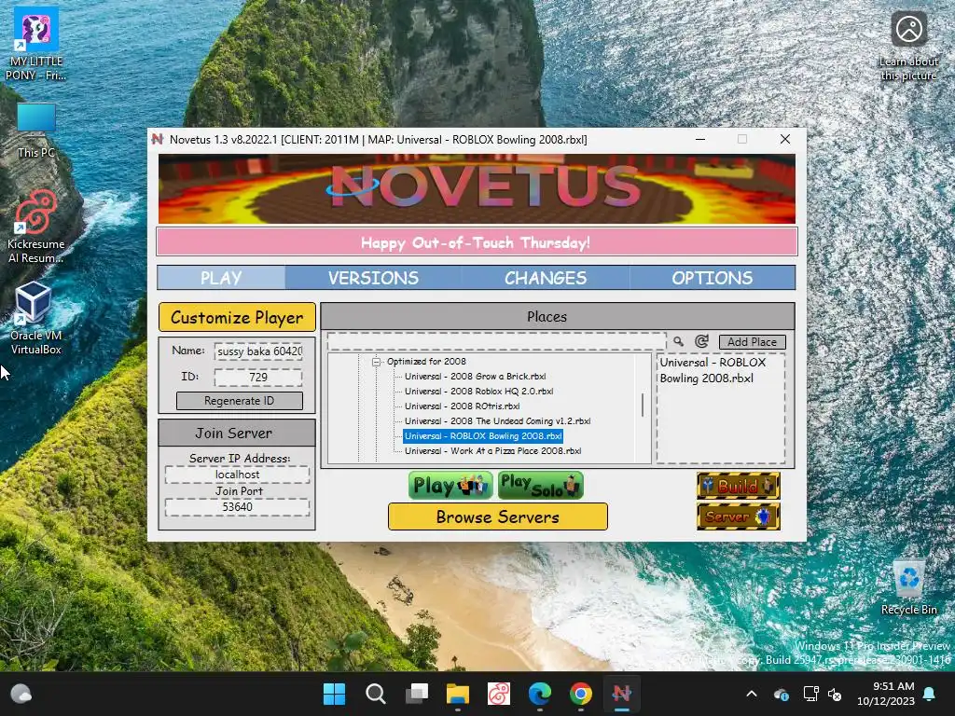Select Universal - 2008 Roblox HQ 2.0.rbxl

point(478,391)
